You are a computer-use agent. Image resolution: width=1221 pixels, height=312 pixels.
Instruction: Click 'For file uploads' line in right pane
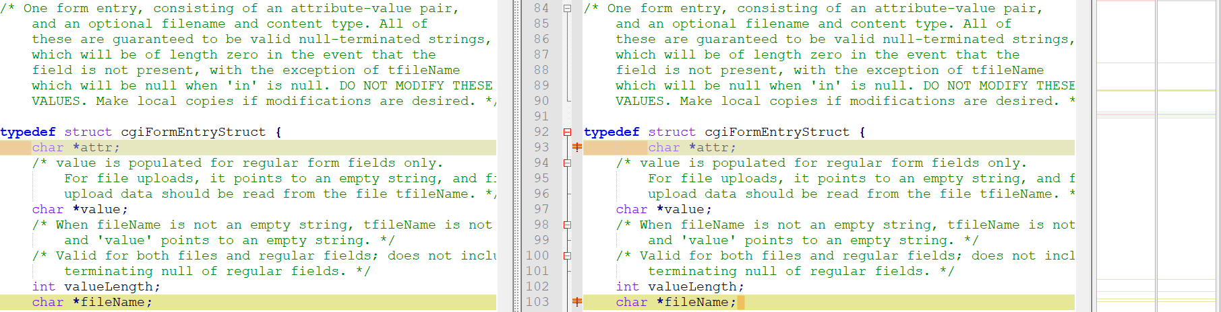tap(862, 179)
